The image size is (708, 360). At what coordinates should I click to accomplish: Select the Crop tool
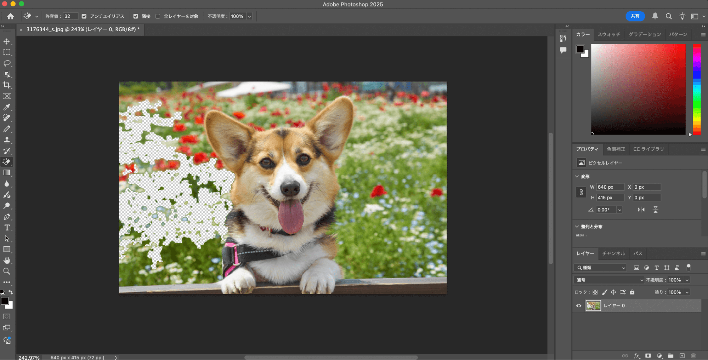tap(7, 85)
